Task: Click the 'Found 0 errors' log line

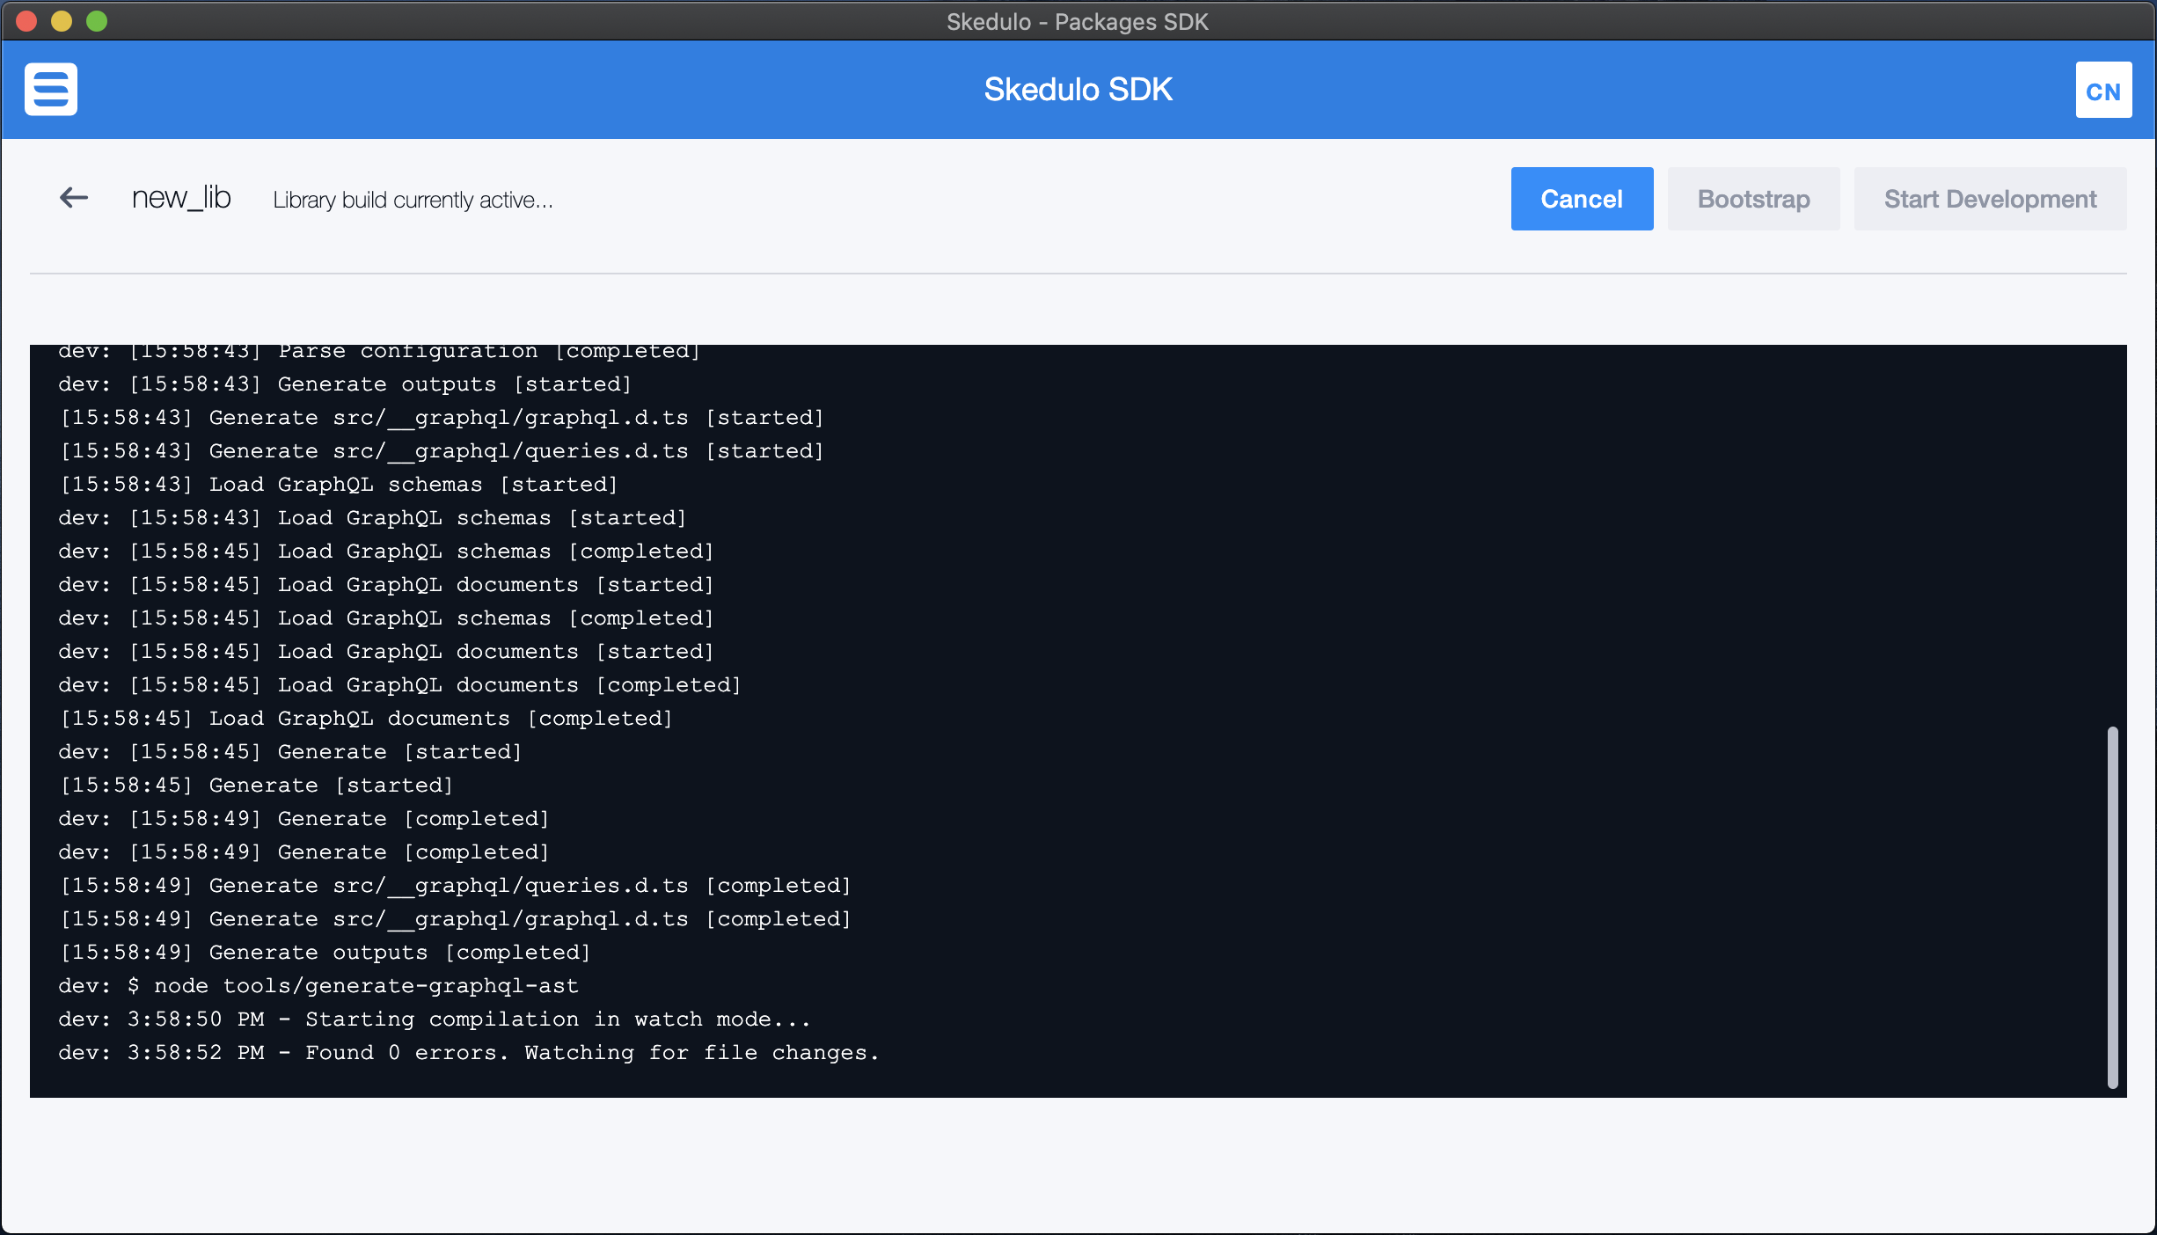Action: point(468,1053)
